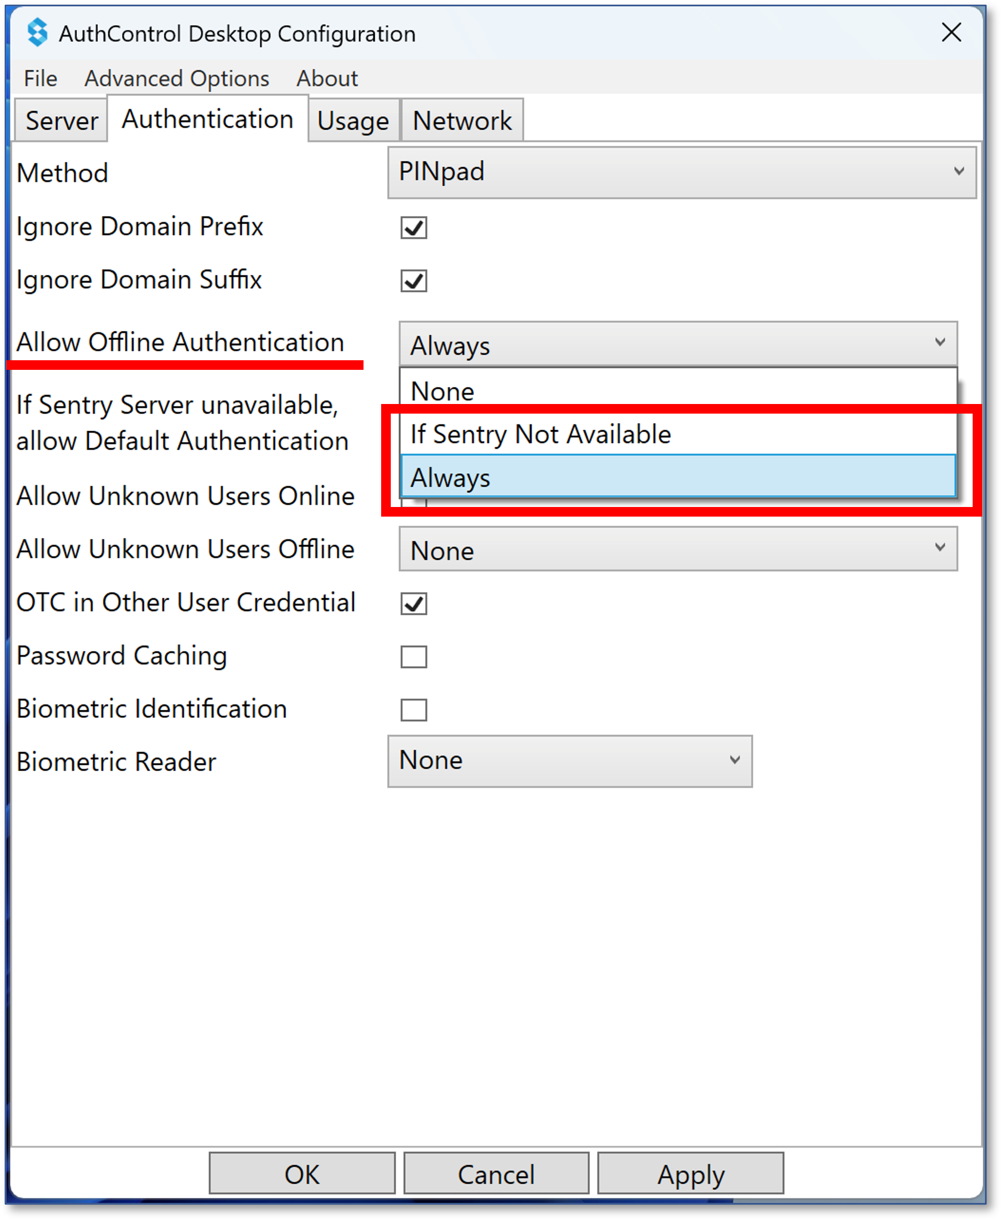Screen dimensions: 1002x1220
Task: Click the 'Ignore Domain Suffix' label
Action: pyautogui.click(x=139, y=280)
